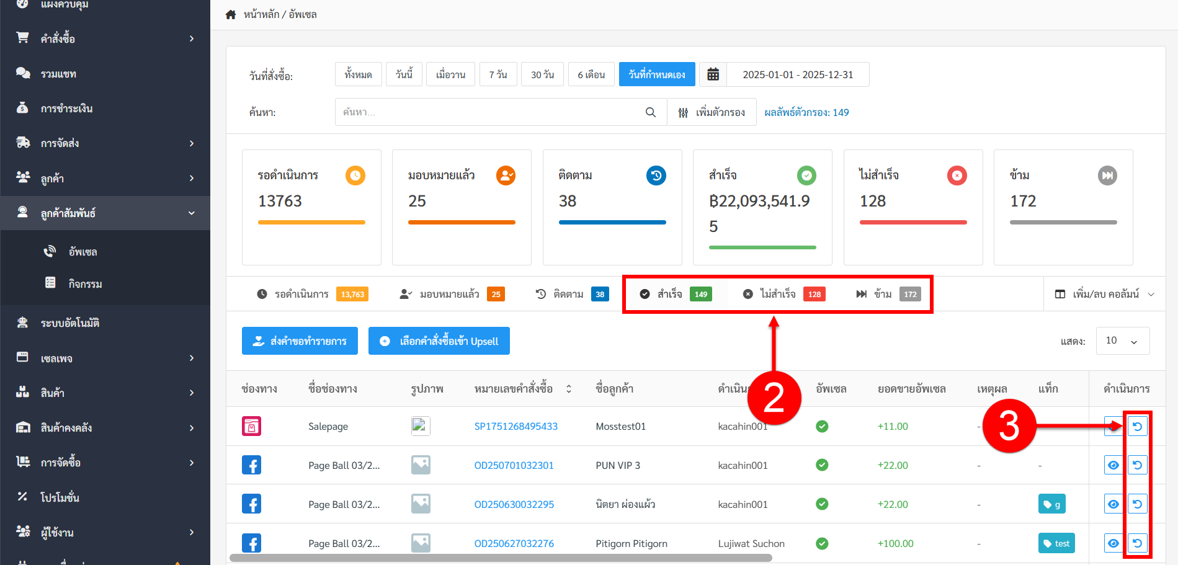The width and height of the screenshot is (1178, 565).
Task: Click Facebook channel icon for PUN VIP 3
Action: (x=251, y=465)
